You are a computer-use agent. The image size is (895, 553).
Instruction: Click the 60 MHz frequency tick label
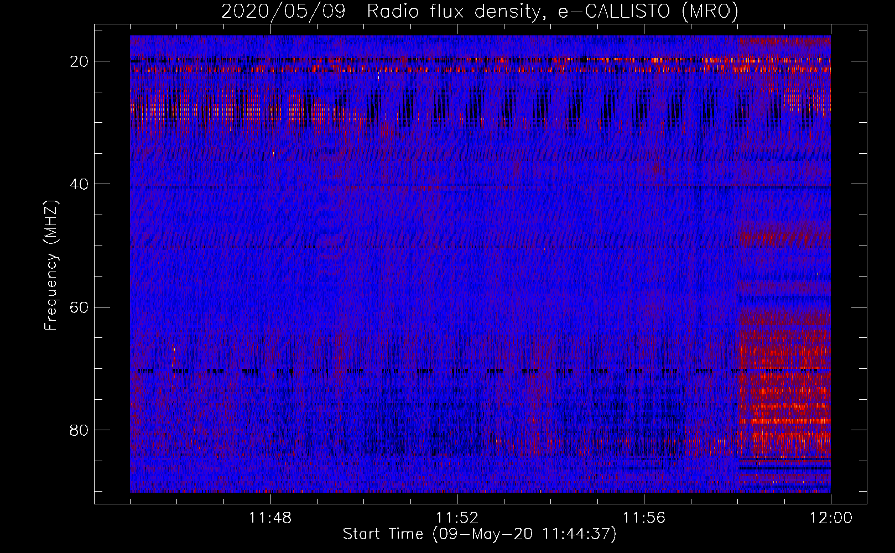[80, 307]
